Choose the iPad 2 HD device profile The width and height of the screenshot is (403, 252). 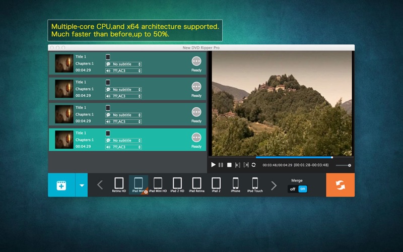click(177, 185)
